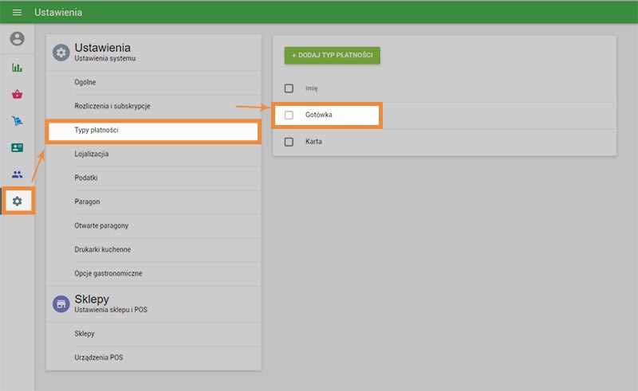Select the settings gear sidebar icon
This screenshot has height=391, width=638.
tap(17, 201)
